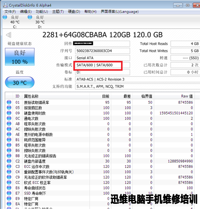
Task: Click the blue status orb for C: drive
Action: (5, 17)
